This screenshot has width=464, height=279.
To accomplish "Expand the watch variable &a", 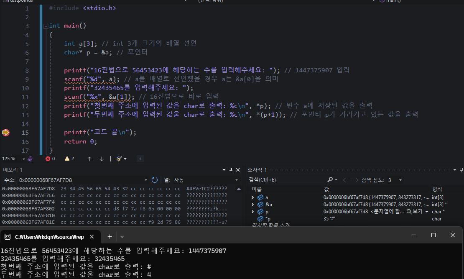I will (253, 205).
